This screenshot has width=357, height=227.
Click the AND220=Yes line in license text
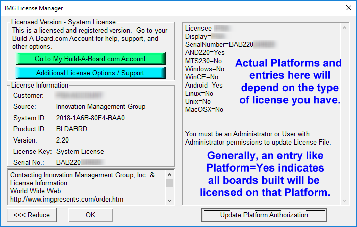tap(205, 52)
